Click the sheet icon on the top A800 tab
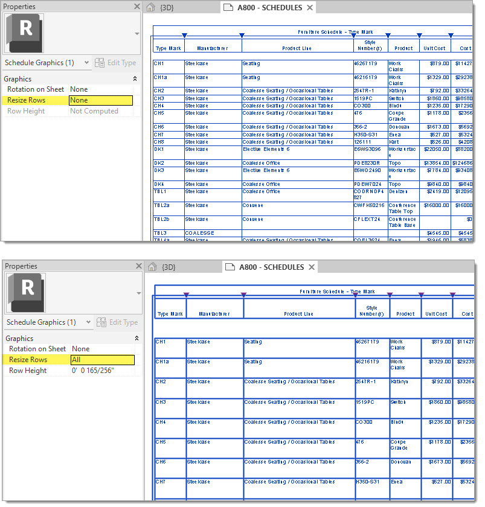The image size is (485, 507). click(228, 7)
